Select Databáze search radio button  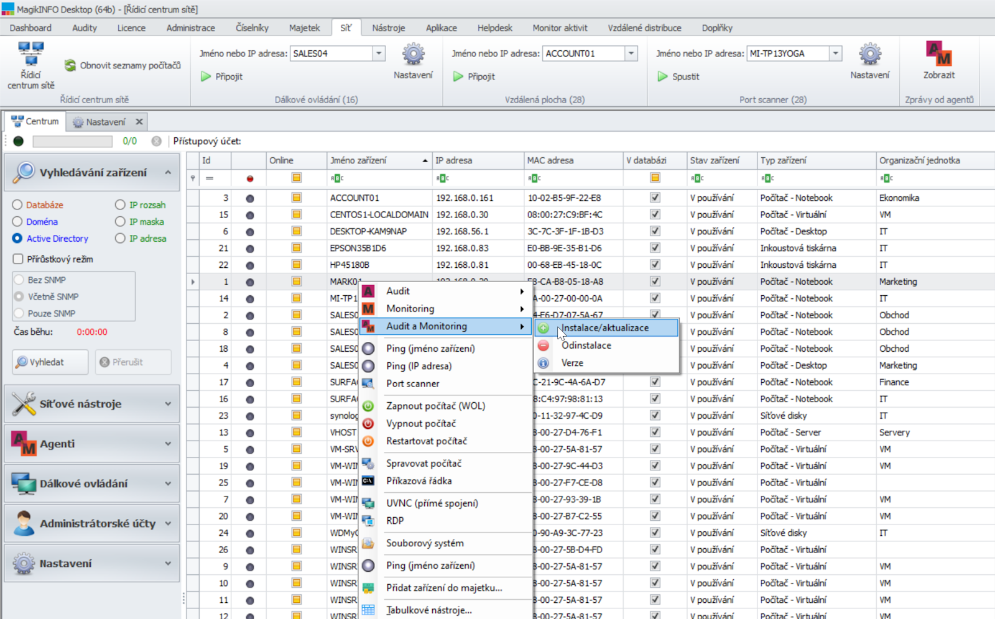(x=17, y=204)
